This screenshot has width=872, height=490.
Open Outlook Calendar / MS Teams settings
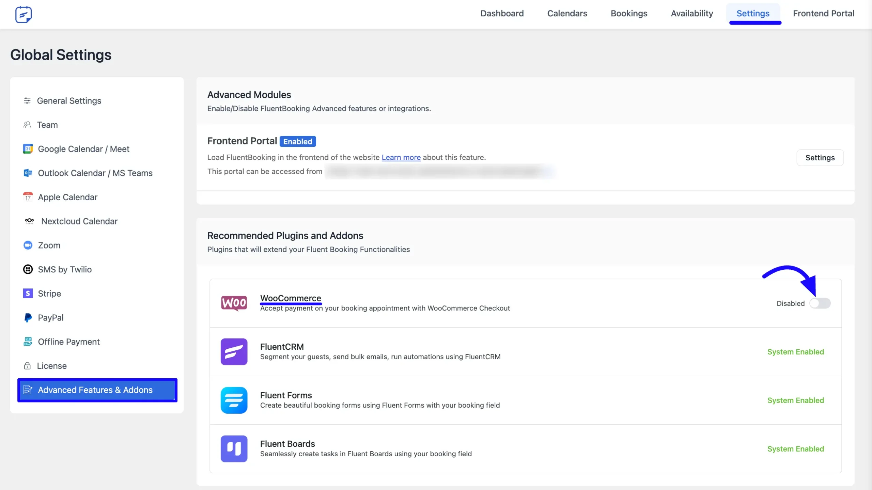pos(97,173)
